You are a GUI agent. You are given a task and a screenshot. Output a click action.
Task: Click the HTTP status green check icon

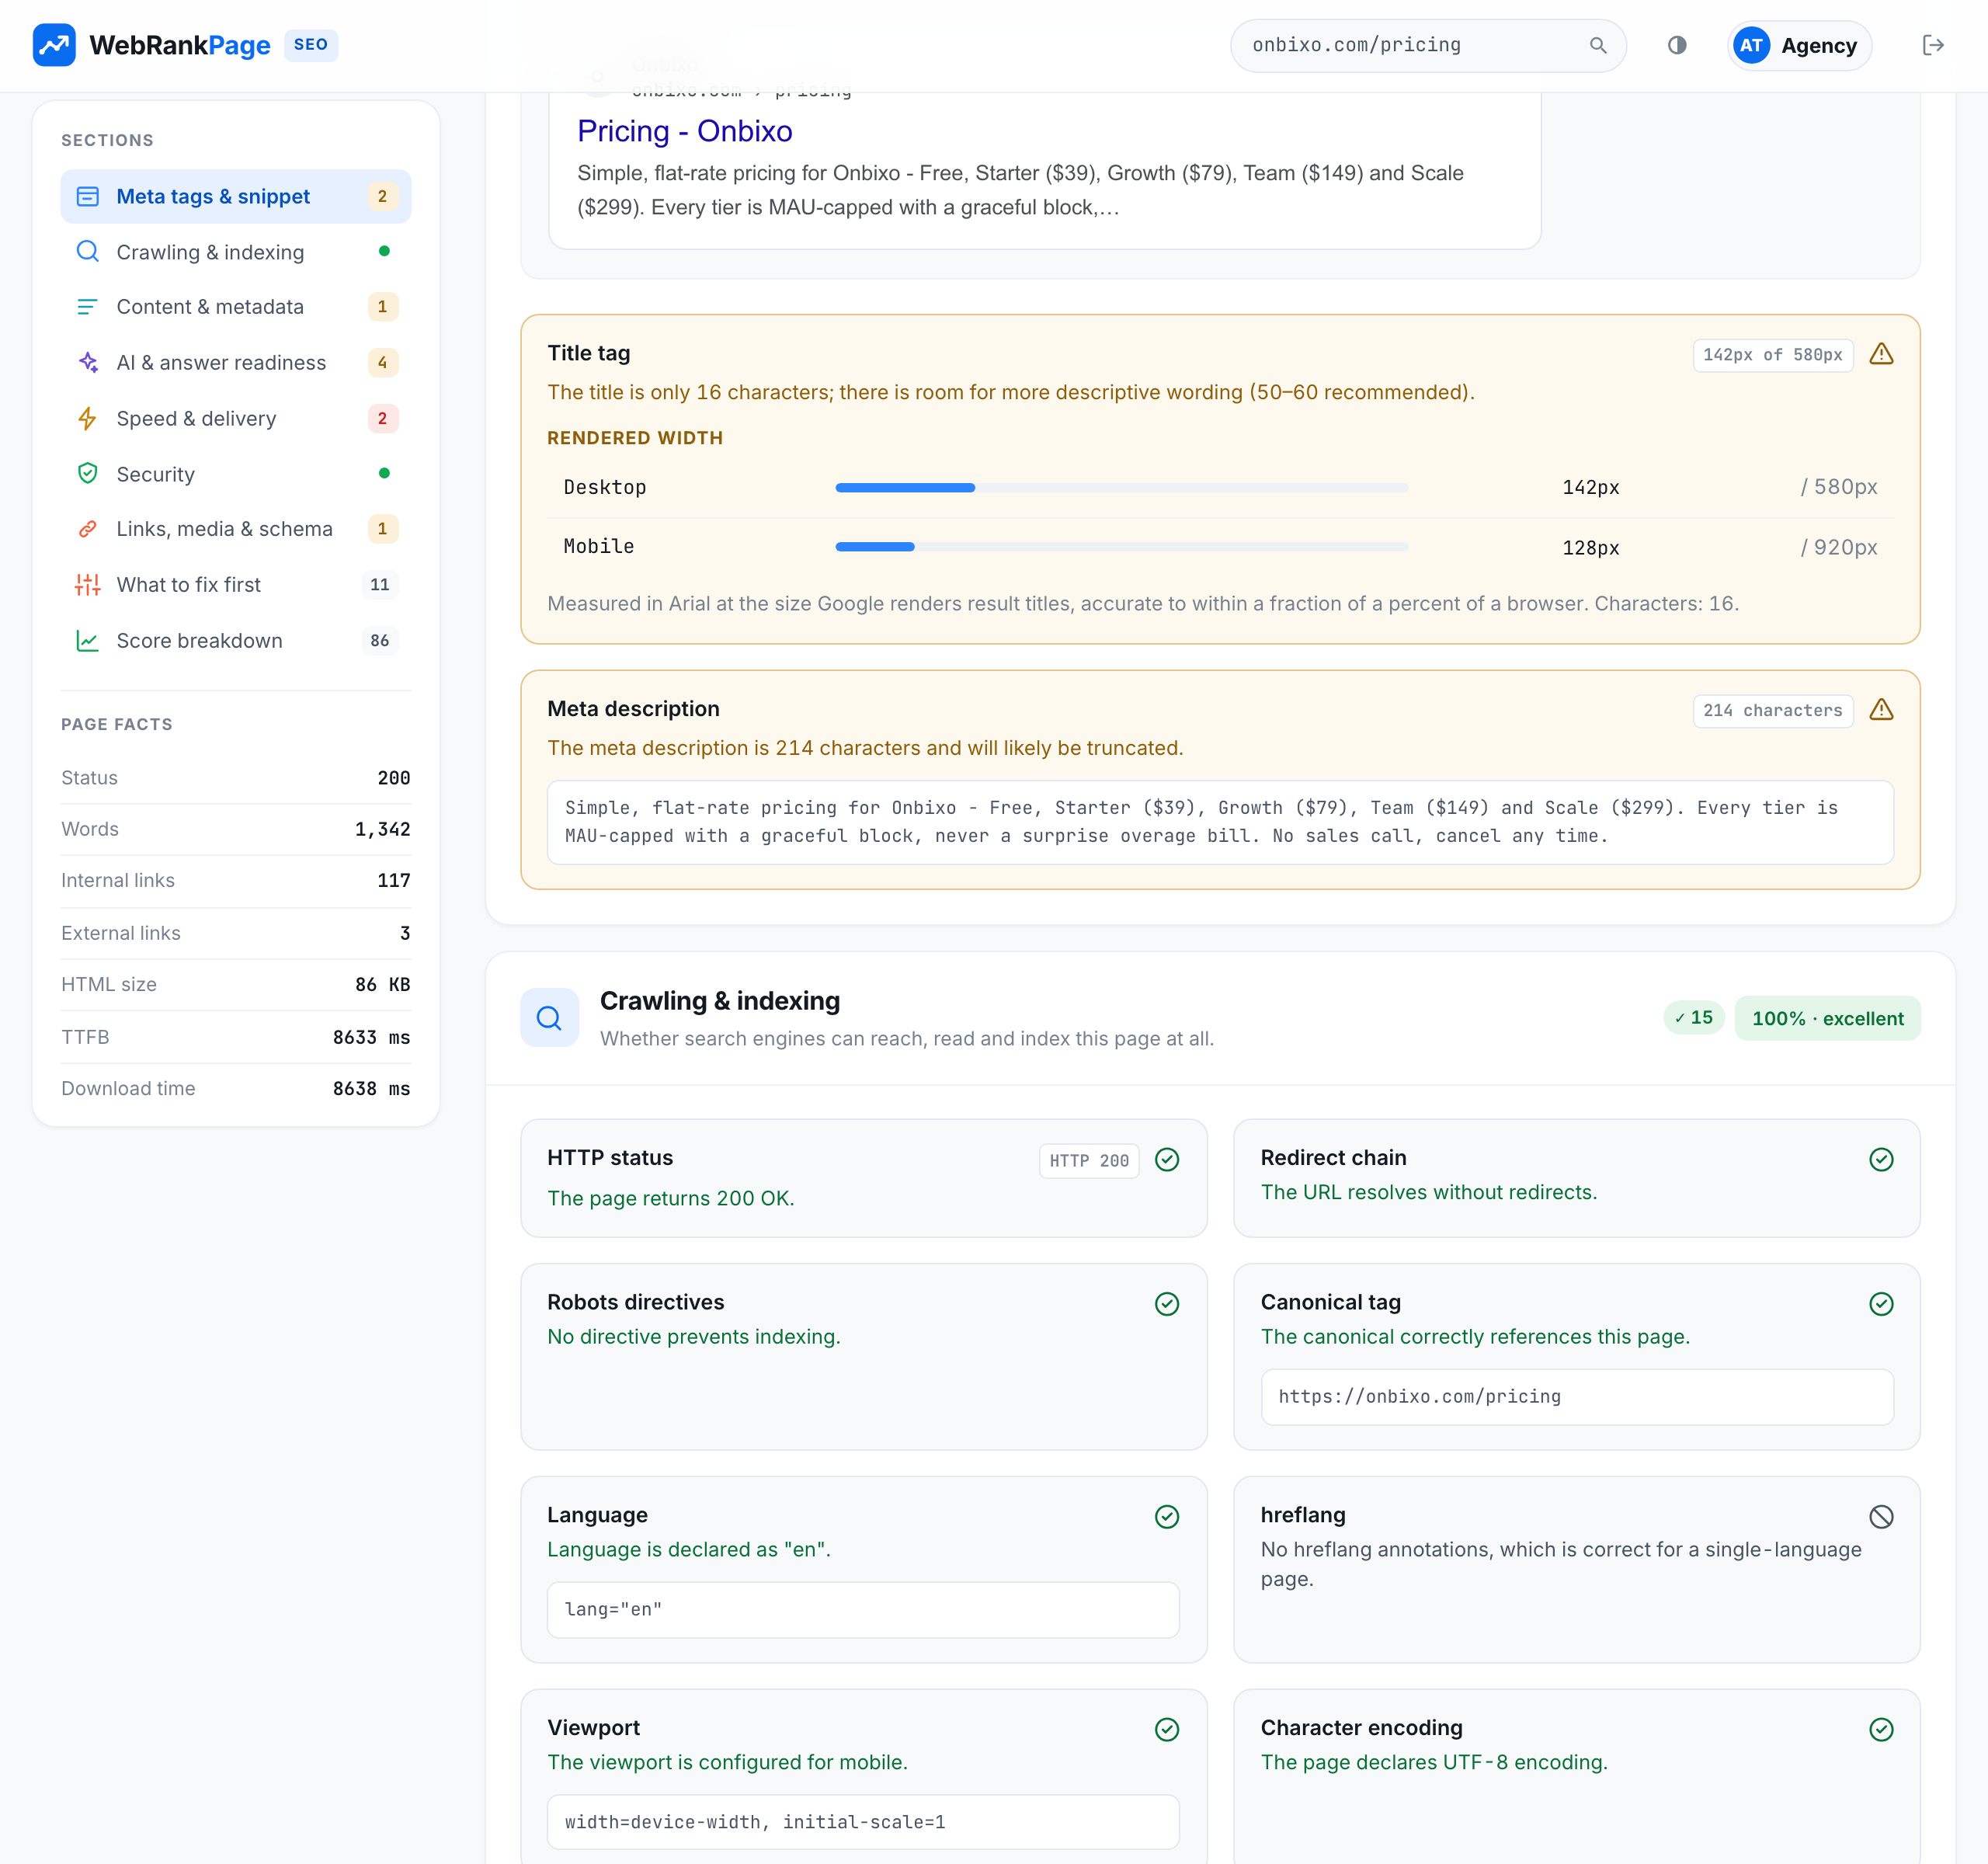click(x=1167, y=1159)
